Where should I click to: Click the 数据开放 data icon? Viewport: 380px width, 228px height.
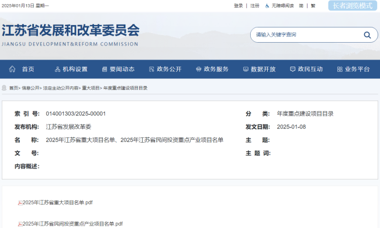coord(246,70)
